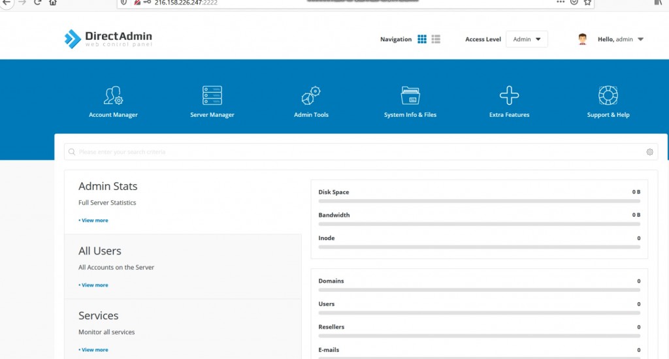This screenshot has width=669, height=359.
Task: Click the admin user avatar
Action: (582, 39)
